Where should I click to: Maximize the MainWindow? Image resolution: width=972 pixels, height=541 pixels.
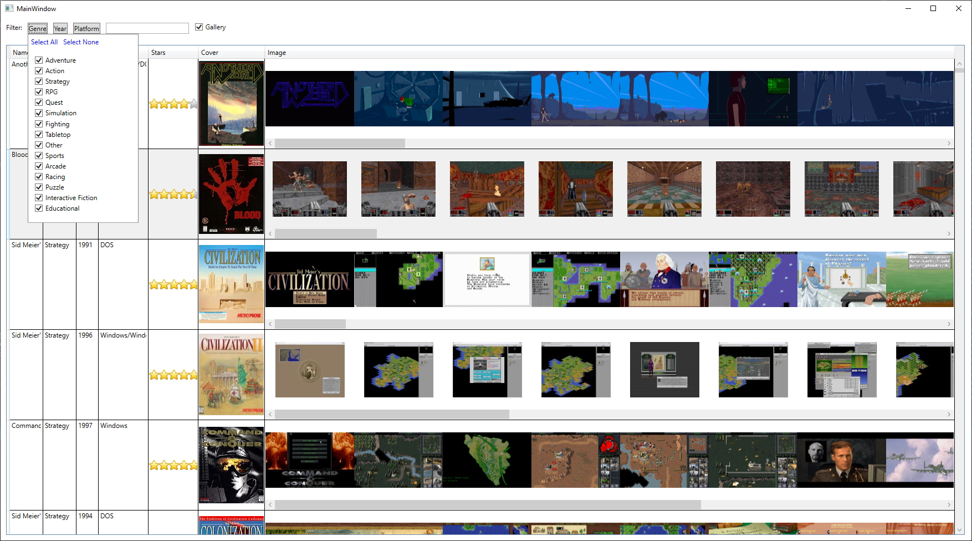tap(933, 8)
